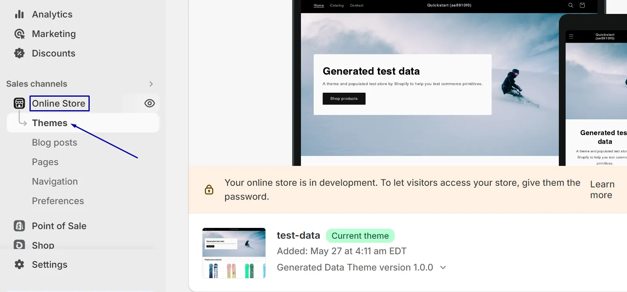
Task: Click the Point of Sale bag icon
Action: tap(19, 226)
